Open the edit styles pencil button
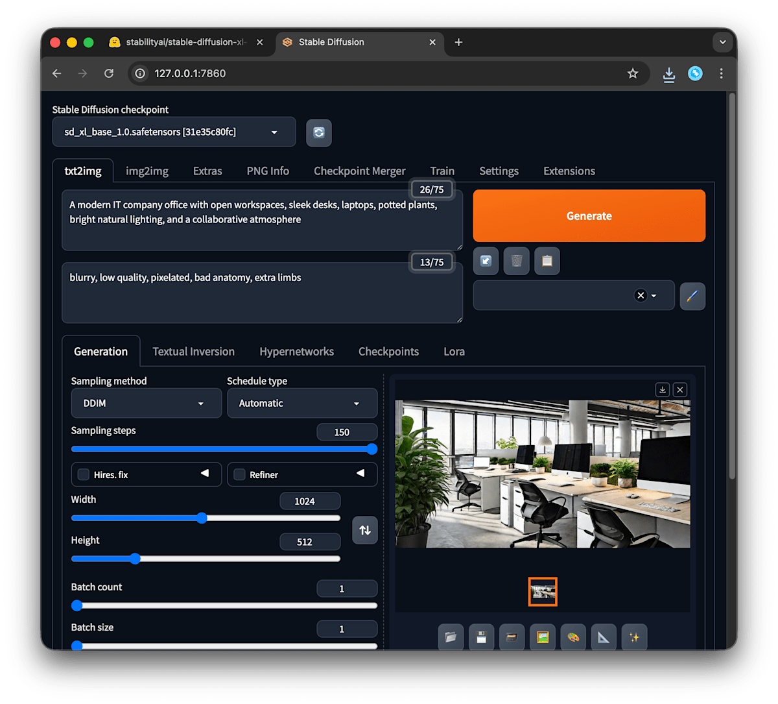 click(x=692, y=296)
